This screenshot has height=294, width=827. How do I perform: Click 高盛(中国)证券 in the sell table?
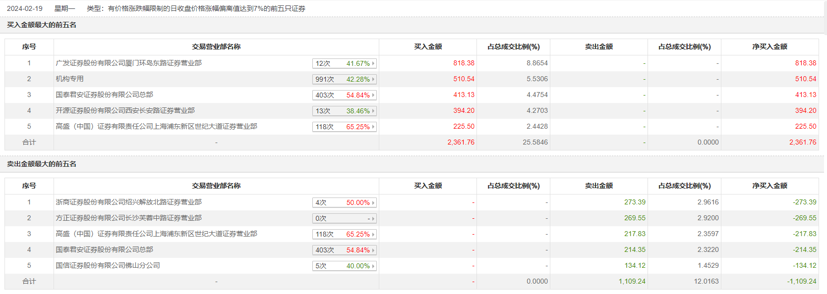tap(156, 234)
